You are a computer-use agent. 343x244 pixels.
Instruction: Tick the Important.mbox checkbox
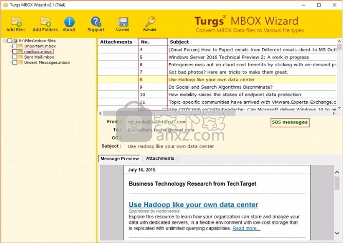click(15, 46)
